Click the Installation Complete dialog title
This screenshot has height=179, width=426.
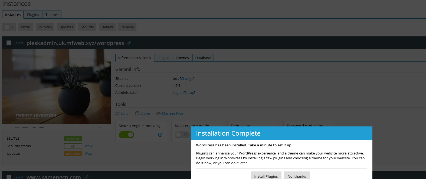tap(228, 133)
